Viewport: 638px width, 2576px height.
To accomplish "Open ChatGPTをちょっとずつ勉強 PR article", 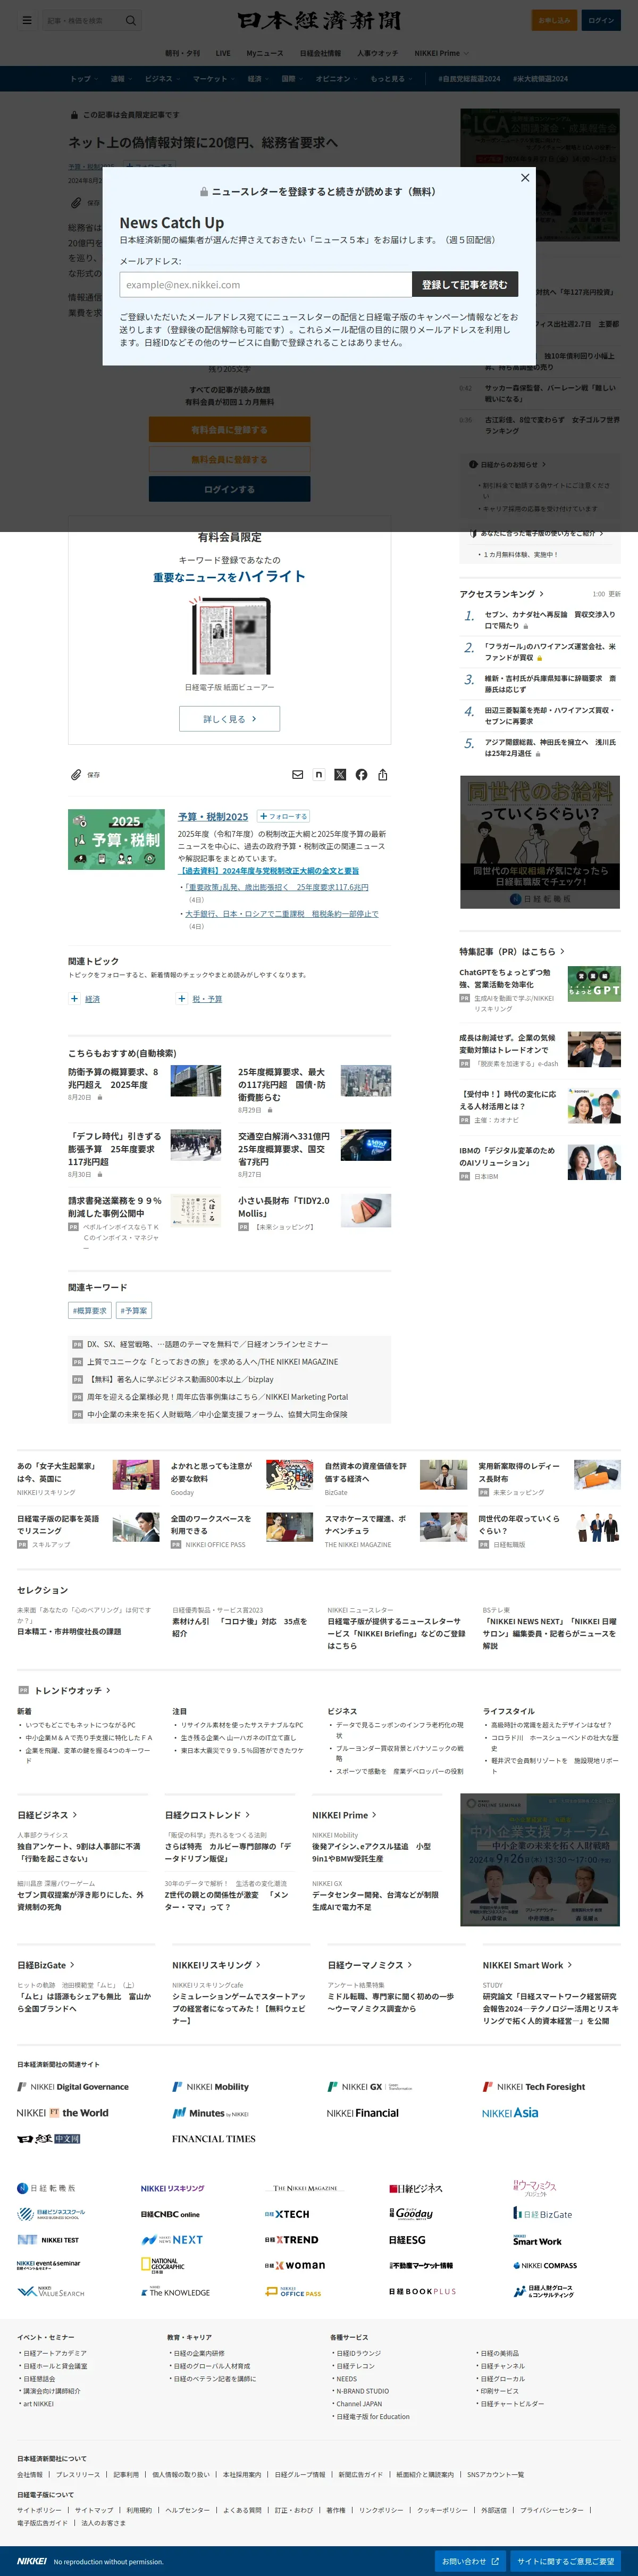I will pyautogui.click(x=506, y=978).
